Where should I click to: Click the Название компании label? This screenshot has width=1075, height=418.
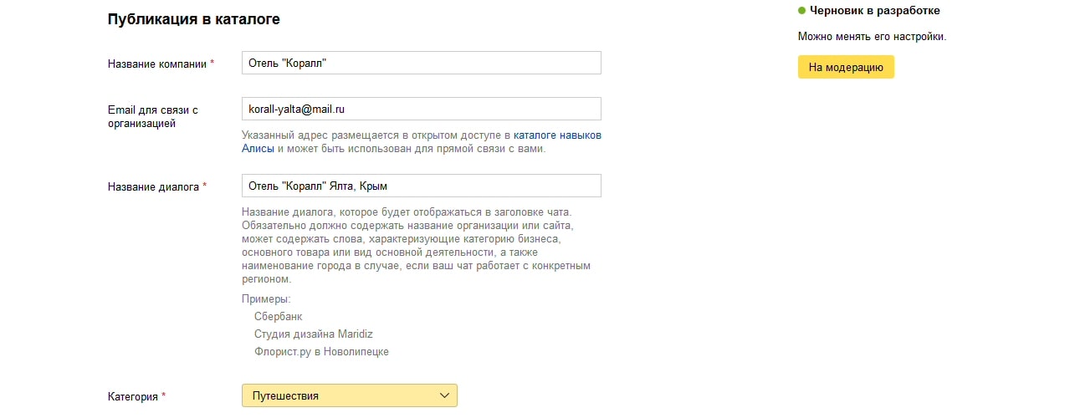(157, 64)
